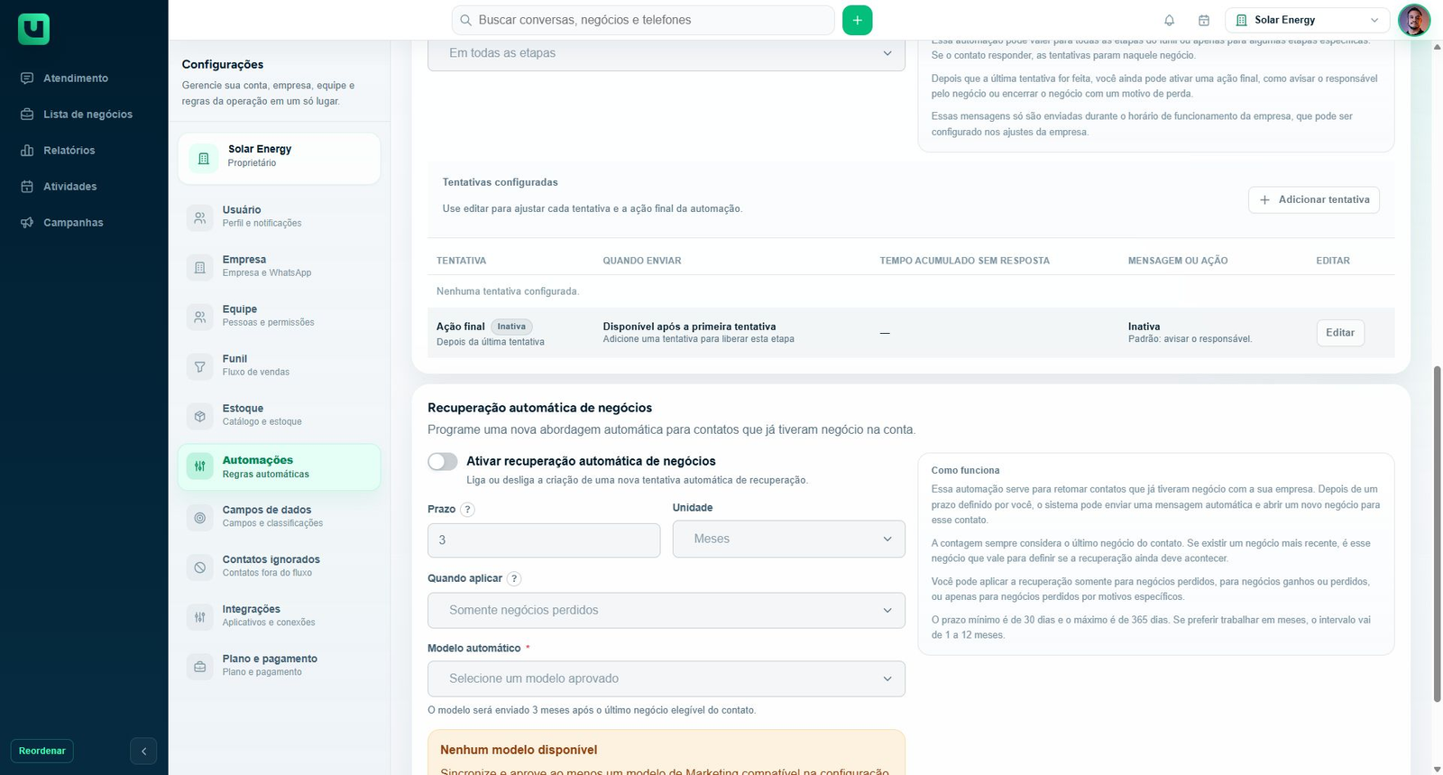Click the Atendimento chat icon
The image size is (1443, 775).
[27, 78]
